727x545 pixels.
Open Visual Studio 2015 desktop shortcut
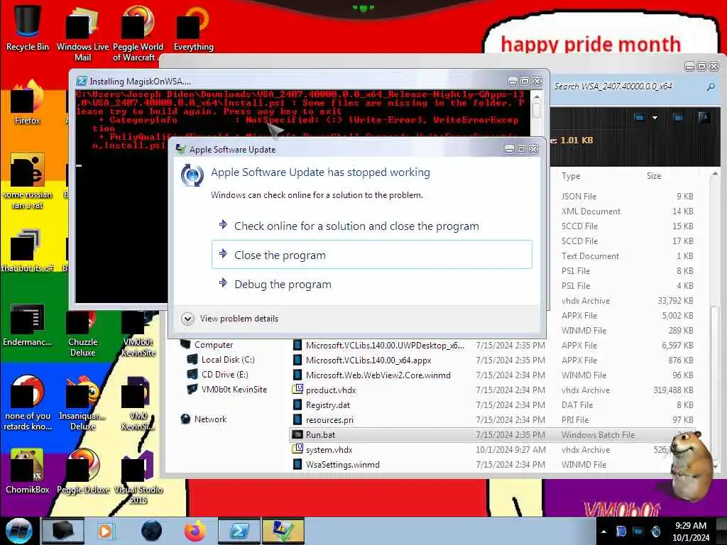tap(138, 478)
